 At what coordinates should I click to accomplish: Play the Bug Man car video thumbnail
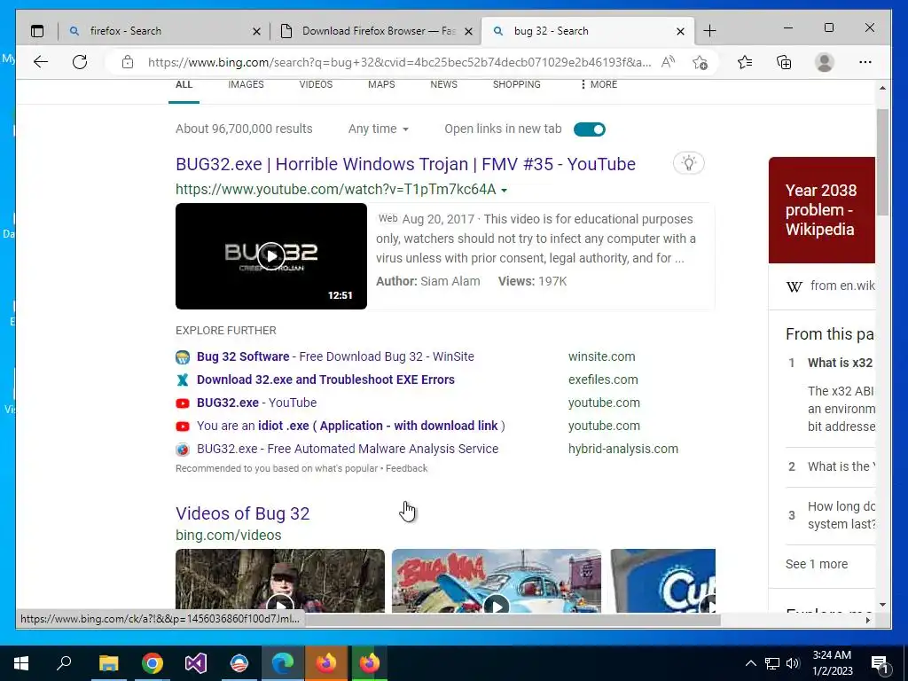[497, 581]
